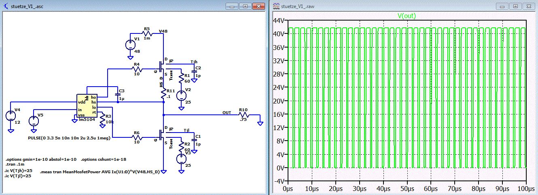Click the OUT net label
This screenshot has width=538, height=195.
coord(227,112)
